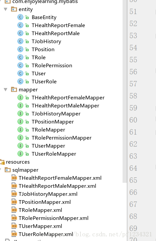The width and height of the screenshot is (156, 241).
Task: Click the interface icon next to TUserRoleMapper
Action: tap(20, 154)
